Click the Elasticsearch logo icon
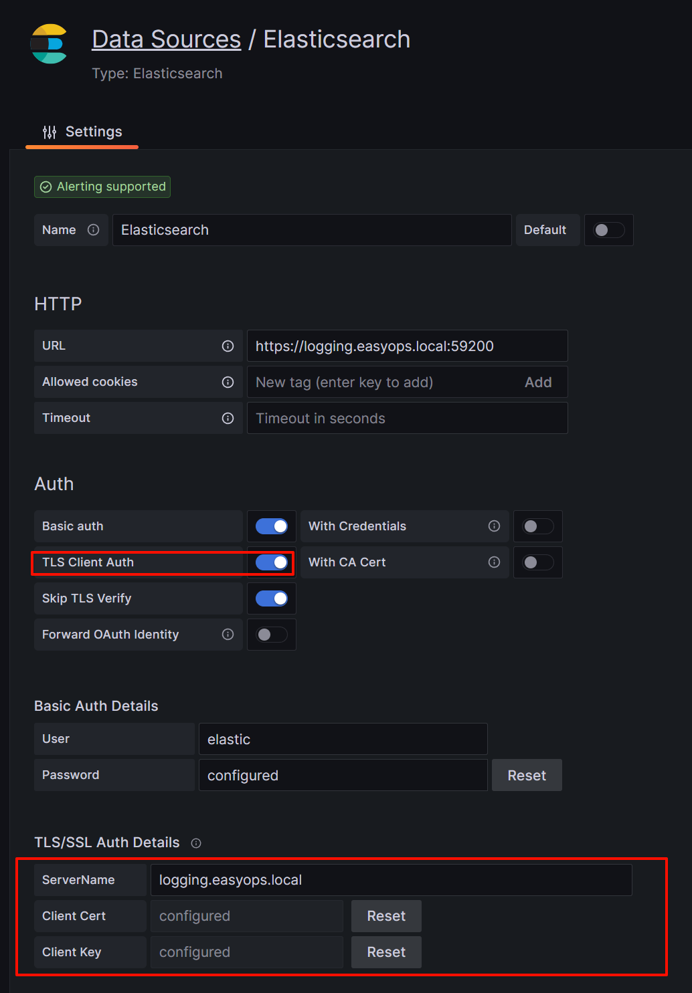Image resolution: width=692 pixels, height=993 pixels. coord(49,44)
